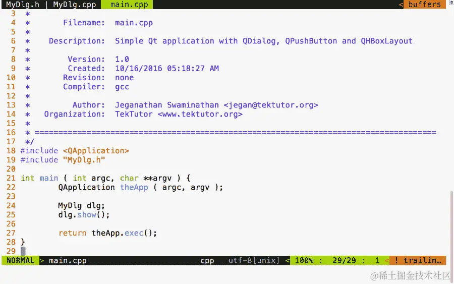Click the vertical scrollbar thumb
This screenshot has width=454, height=284.
pyautogui.click(x=451, y=236)
